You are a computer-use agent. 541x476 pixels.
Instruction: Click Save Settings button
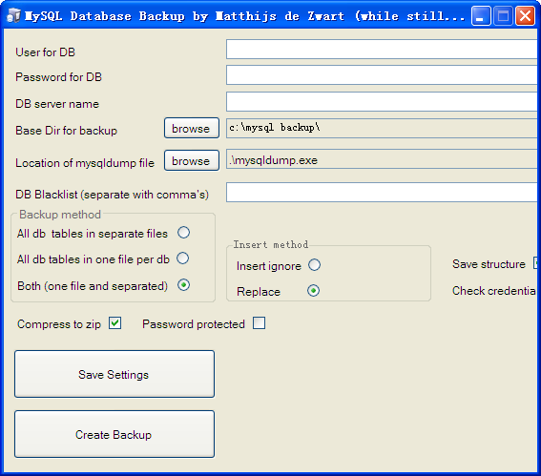[114, 374]
